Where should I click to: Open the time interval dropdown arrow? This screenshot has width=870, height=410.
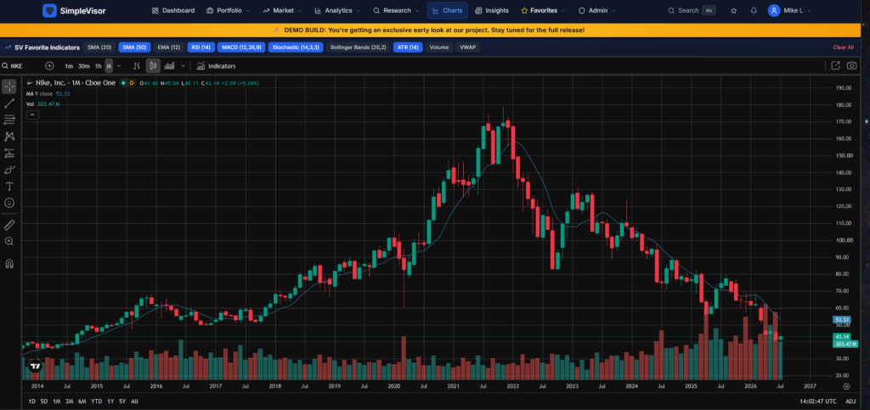tap(119, 66)
